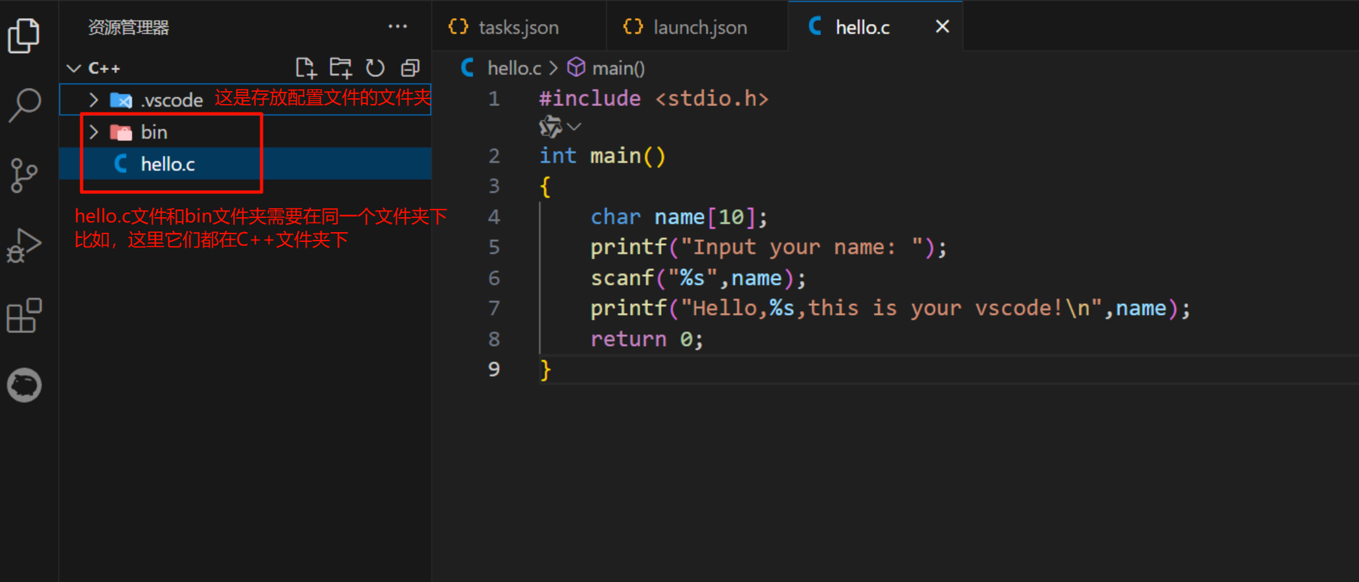Create a new folder in C++ folder
The width and height of the screenshot is (1359, 582).
(341, 68)
